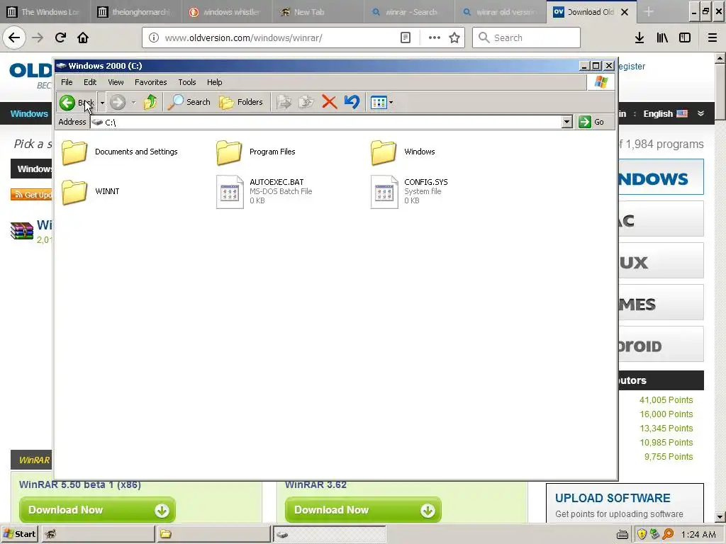Click the Move To toolbar icon
This screenshot has height=544, width=726.
[x=284, y=102]
